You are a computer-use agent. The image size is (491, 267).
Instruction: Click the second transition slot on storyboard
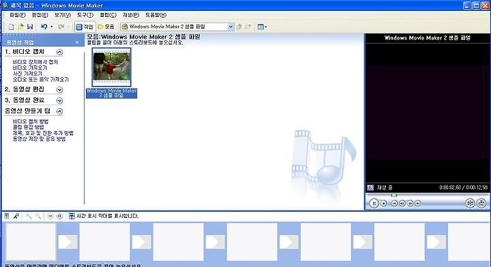click(x=141, y=242)
